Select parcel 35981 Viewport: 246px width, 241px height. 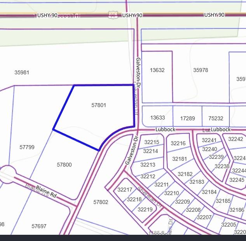[x=22, y=72]
